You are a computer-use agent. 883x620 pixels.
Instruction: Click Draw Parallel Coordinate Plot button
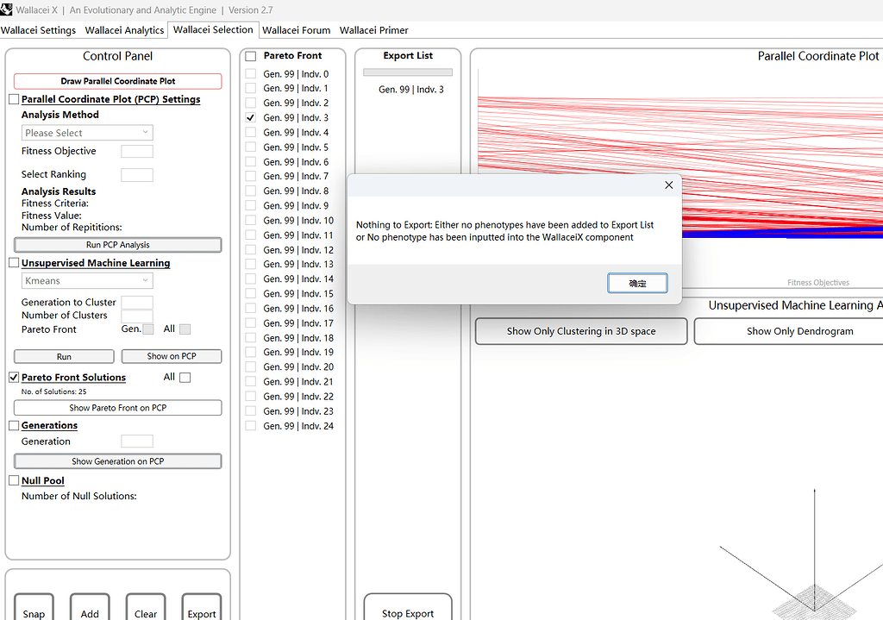tap(117, 81)
